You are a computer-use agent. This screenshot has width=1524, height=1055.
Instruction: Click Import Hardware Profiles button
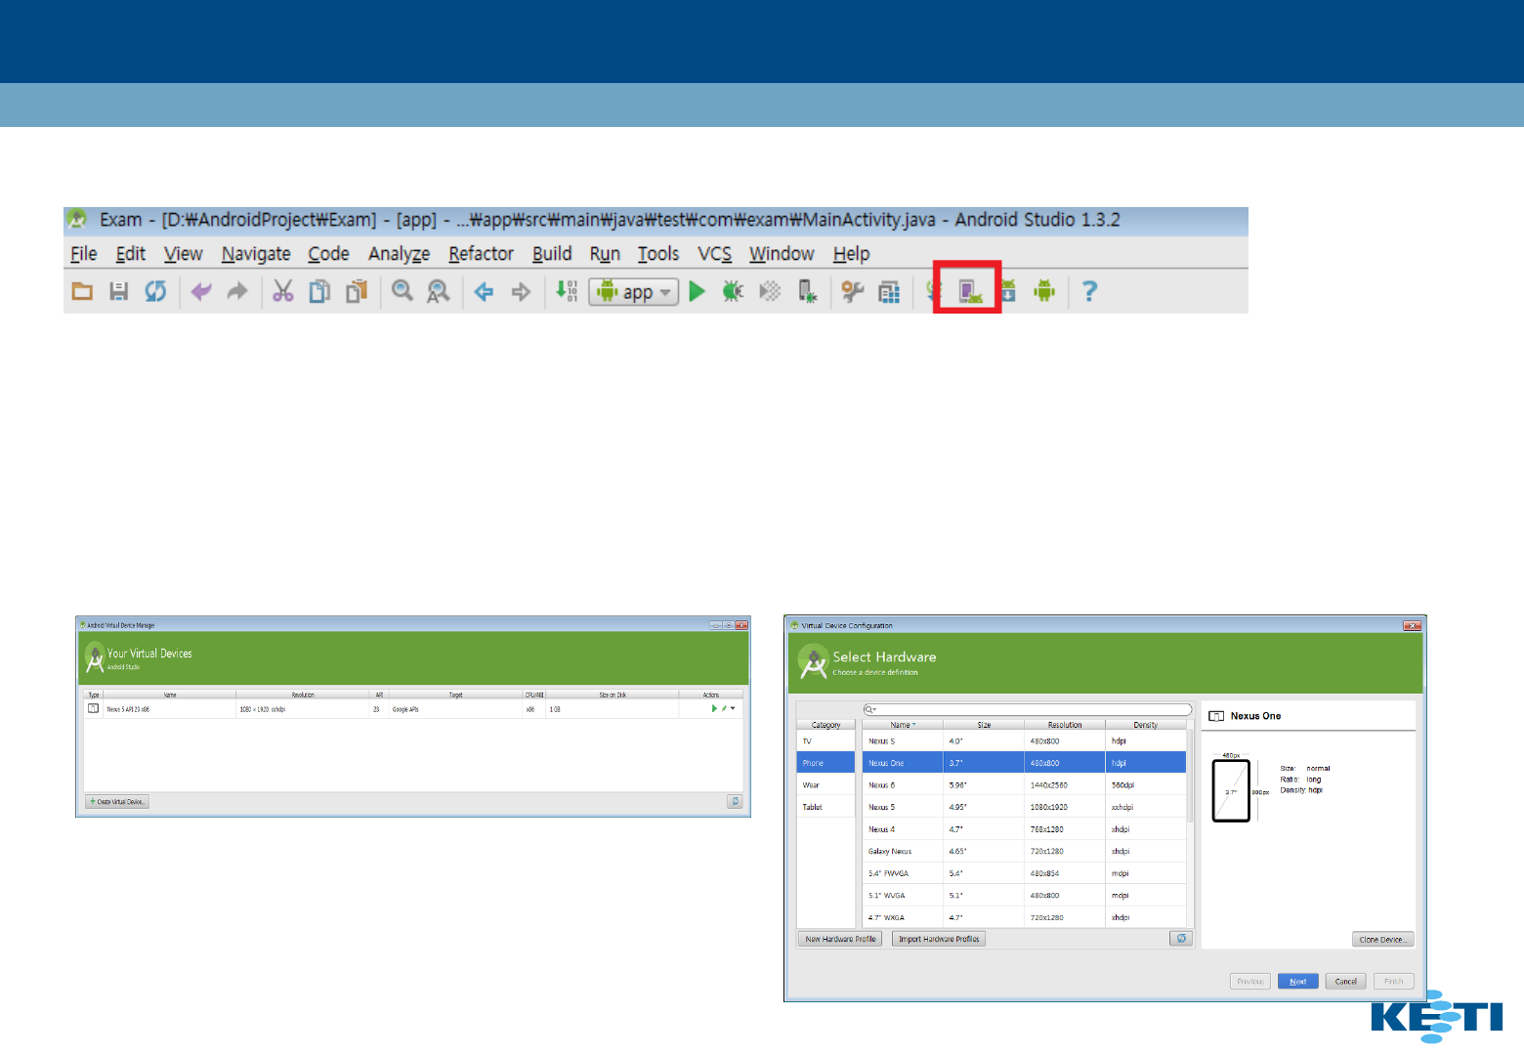pos(939,939)
